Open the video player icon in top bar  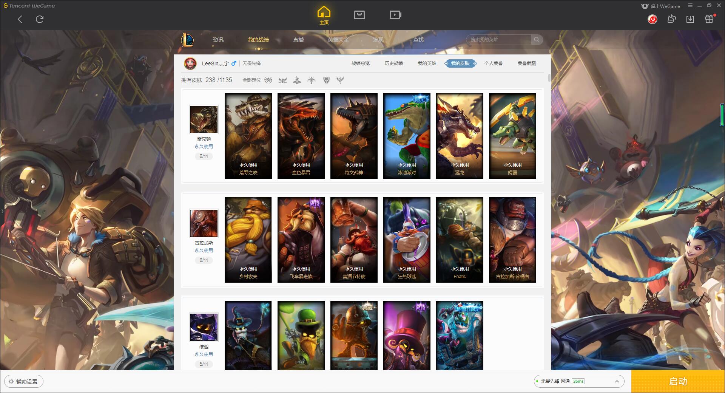tap(395, 15)
